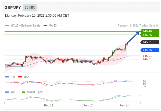Click the blue MA 50 legend swatch
The width and height of the screenshot is (161, 111).
(x=45, y=25)
